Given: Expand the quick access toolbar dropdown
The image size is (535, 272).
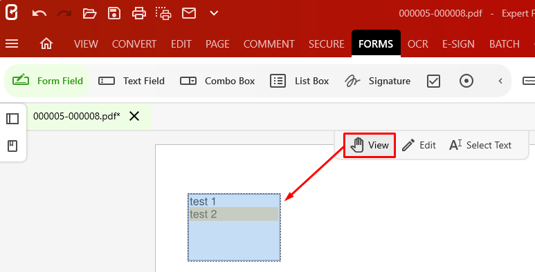Looking at the screenshot, I should (x=214, y=13).
